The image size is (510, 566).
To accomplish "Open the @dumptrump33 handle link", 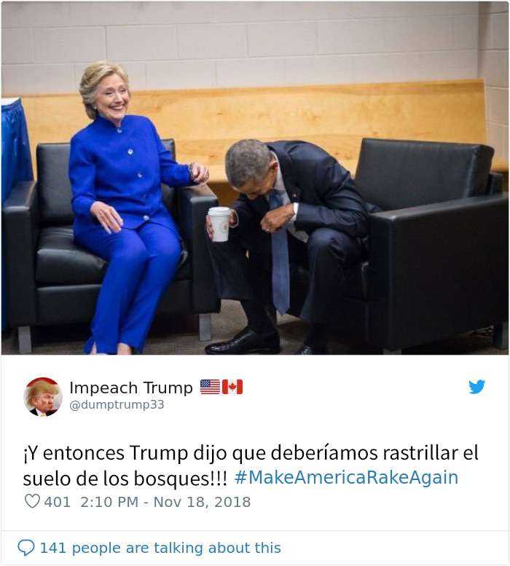I will click(x=117, y=404).
